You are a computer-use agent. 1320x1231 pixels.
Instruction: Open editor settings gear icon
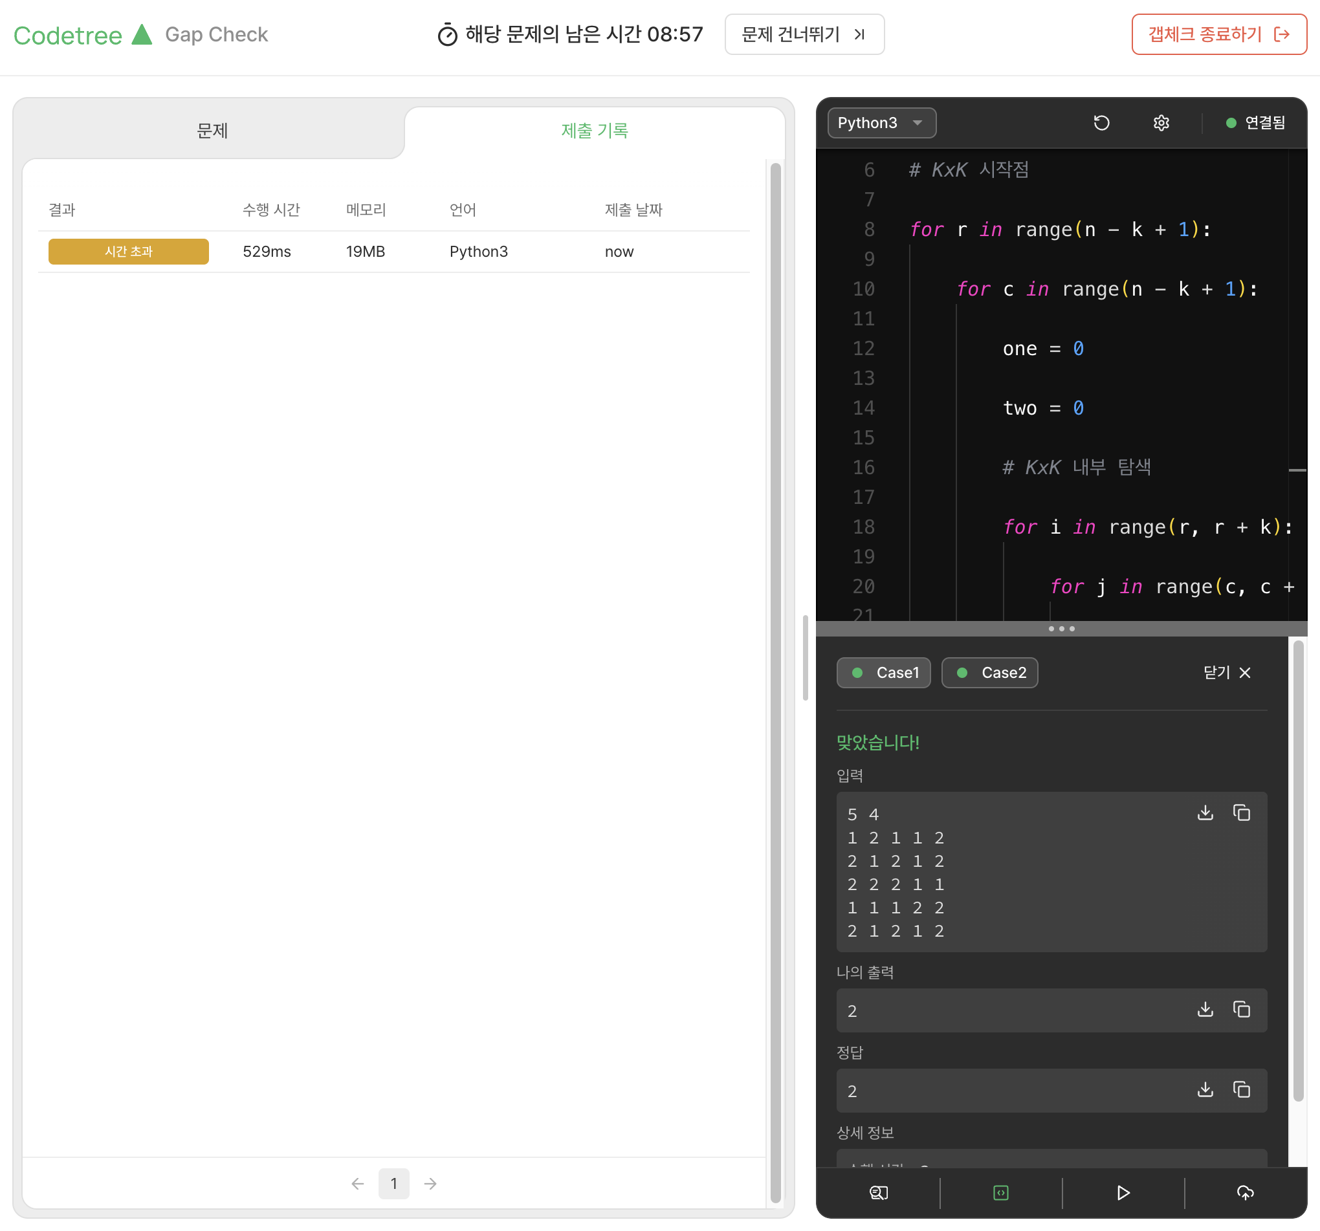click(1161, 123)
